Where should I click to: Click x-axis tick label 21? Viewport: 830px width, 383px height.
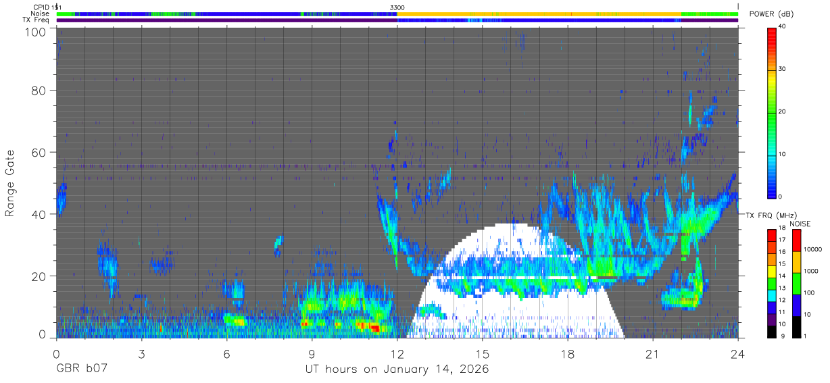(x=652, y=353)
